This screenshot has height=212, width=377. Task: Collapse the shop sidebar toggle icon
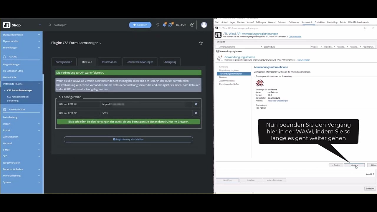(40, 25)
